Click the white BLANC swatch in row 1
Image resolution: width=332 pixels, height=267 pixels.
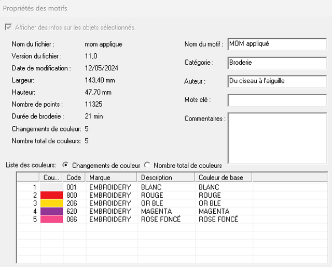pos(52,187)
